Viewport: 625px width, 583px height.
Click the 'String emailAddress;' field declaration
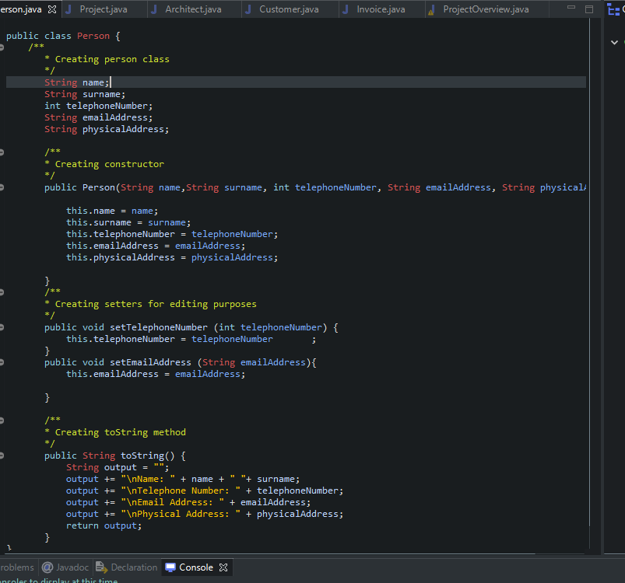pyautogui.click(x=98, y=117)
